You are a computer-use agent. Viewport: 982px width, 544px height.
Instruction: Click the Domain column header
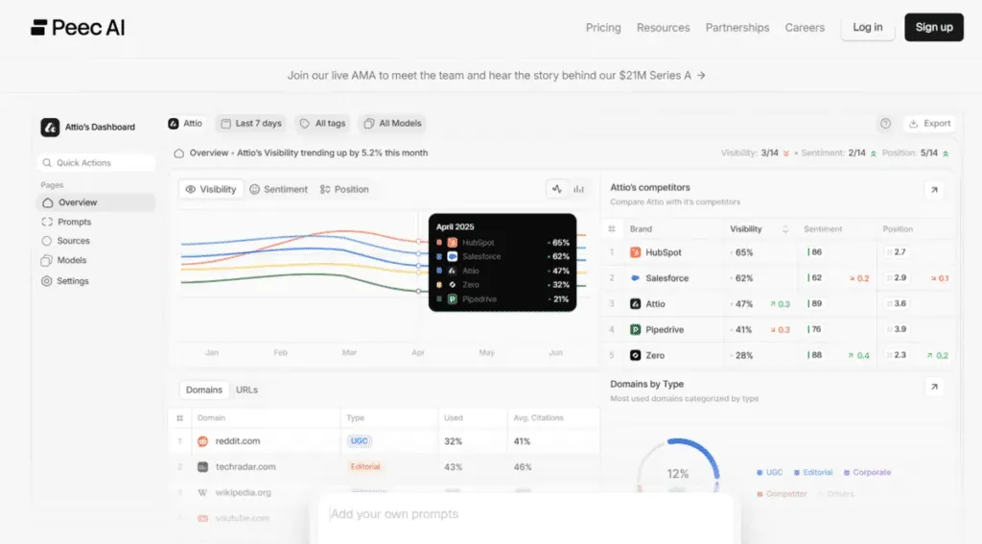tap(211, 418)
